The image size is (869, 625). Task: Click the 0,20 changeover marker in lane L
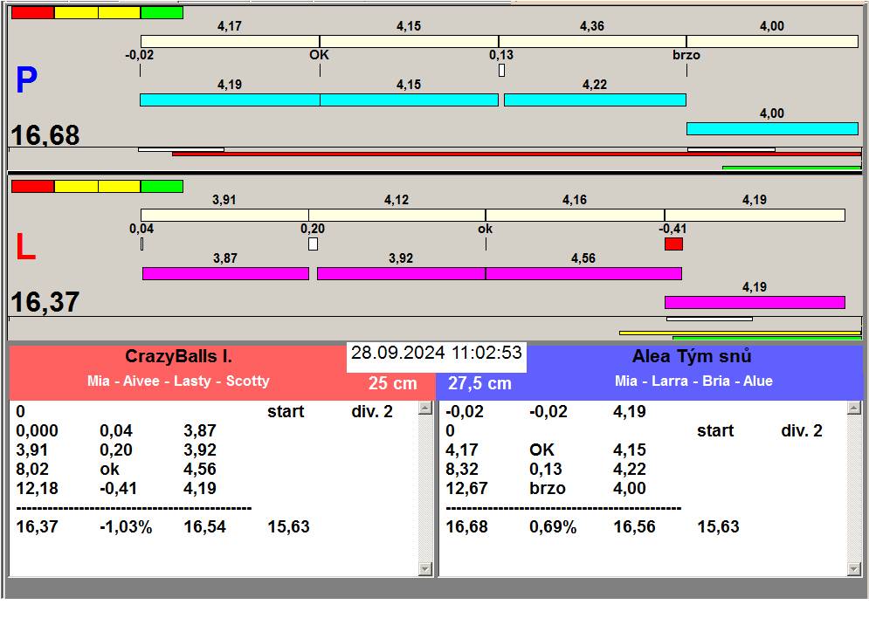pos(314,244)
